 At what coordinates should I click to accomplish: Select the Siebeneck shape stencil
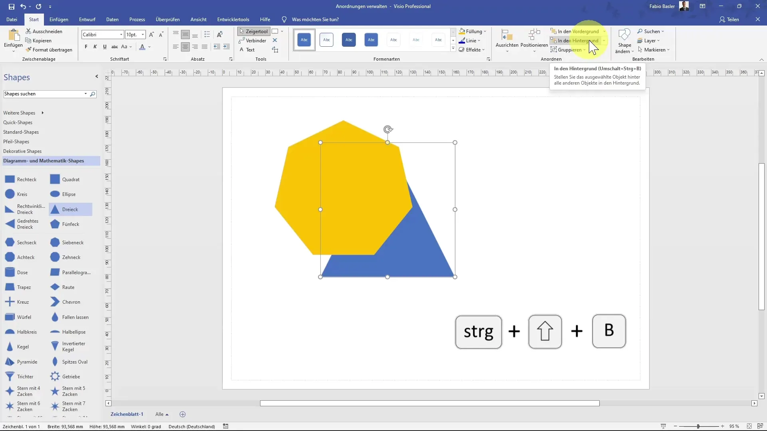point(67,242)
